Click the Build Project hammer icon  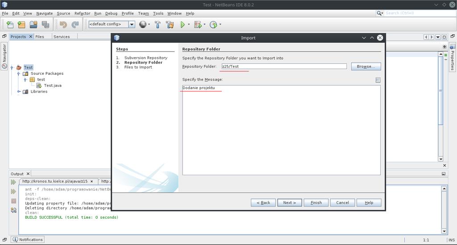(158, 25)
